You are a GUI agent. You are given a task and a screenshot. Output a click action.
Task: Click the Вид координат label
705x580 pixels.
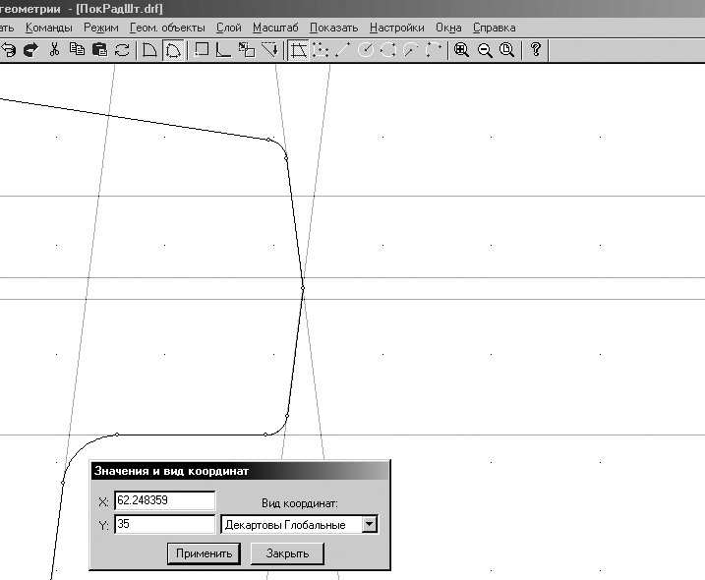300,503
